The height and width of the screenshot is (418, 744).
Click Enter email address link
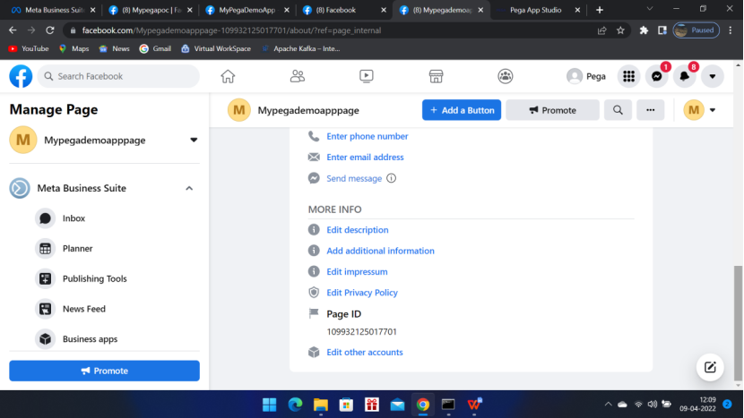pos(365,158)
